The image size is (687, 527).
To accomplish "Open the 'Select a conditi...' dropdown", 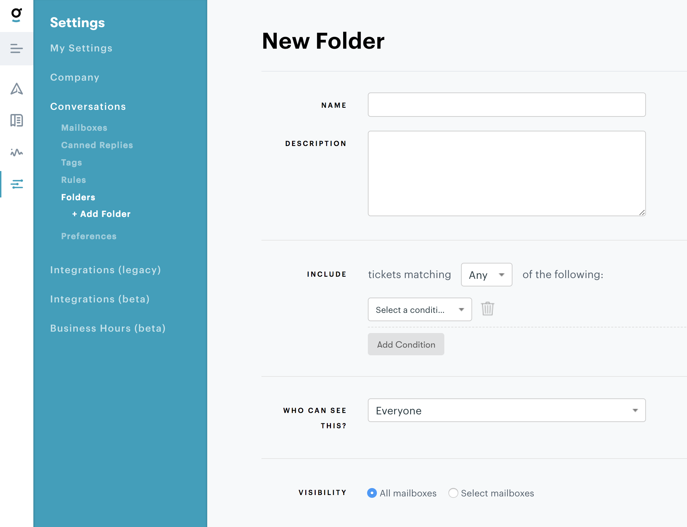I will (x=419, y=309).
